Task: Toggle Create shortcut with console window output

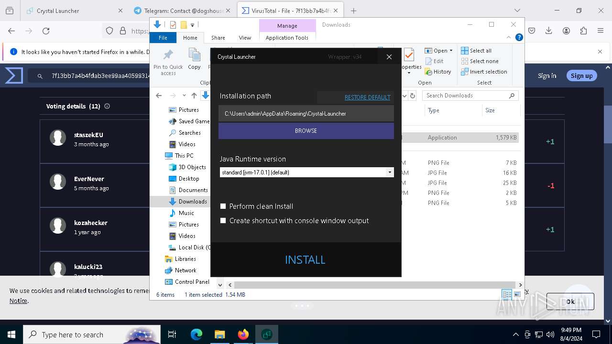Action: click(223, 221)
